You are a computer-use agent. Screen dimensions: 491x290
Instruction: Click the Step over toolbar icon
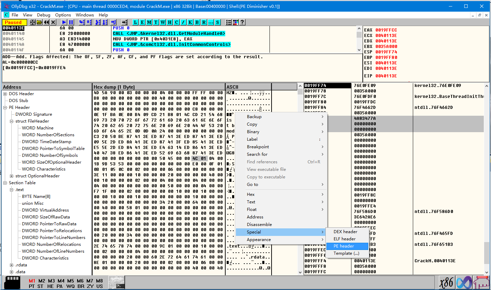[x=89, y=22]
